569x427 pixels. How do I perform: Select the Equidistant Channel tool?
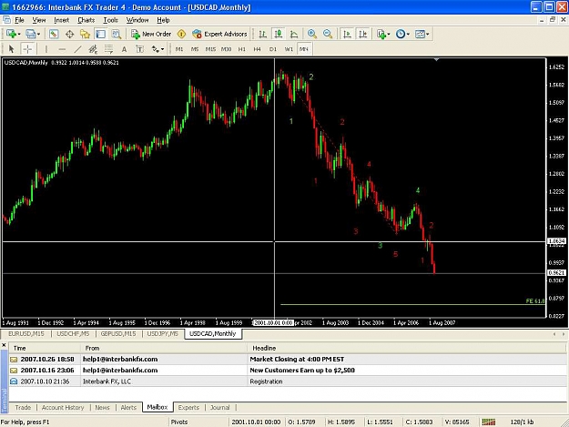[x=93, y=49]
